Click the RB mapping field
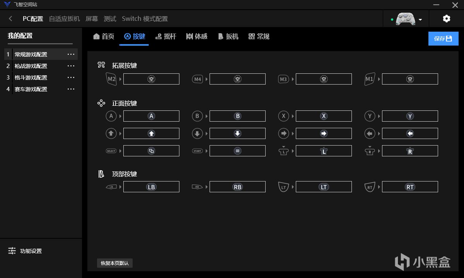464x278 pixels. 237,187
